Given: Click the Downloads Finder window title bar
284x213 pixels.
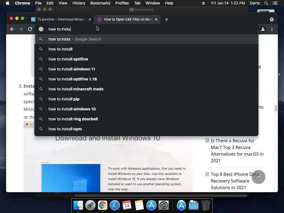Looking at the screenshot, I should click(x=142, y=9).
